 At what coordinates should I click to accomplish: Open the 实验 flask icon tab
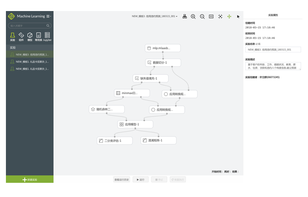coord(13,37)
